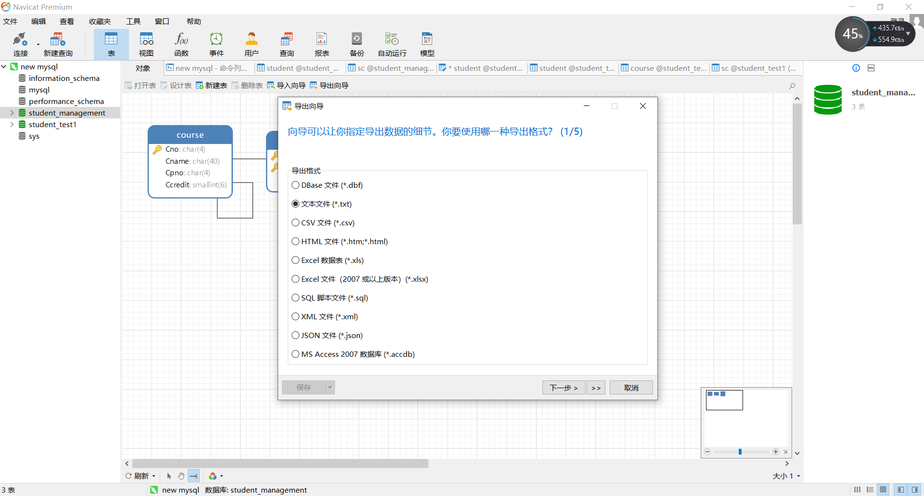Select HTML 文件 export format
The height and width of the screenshot is (496, 924).
tap(340, 241)
